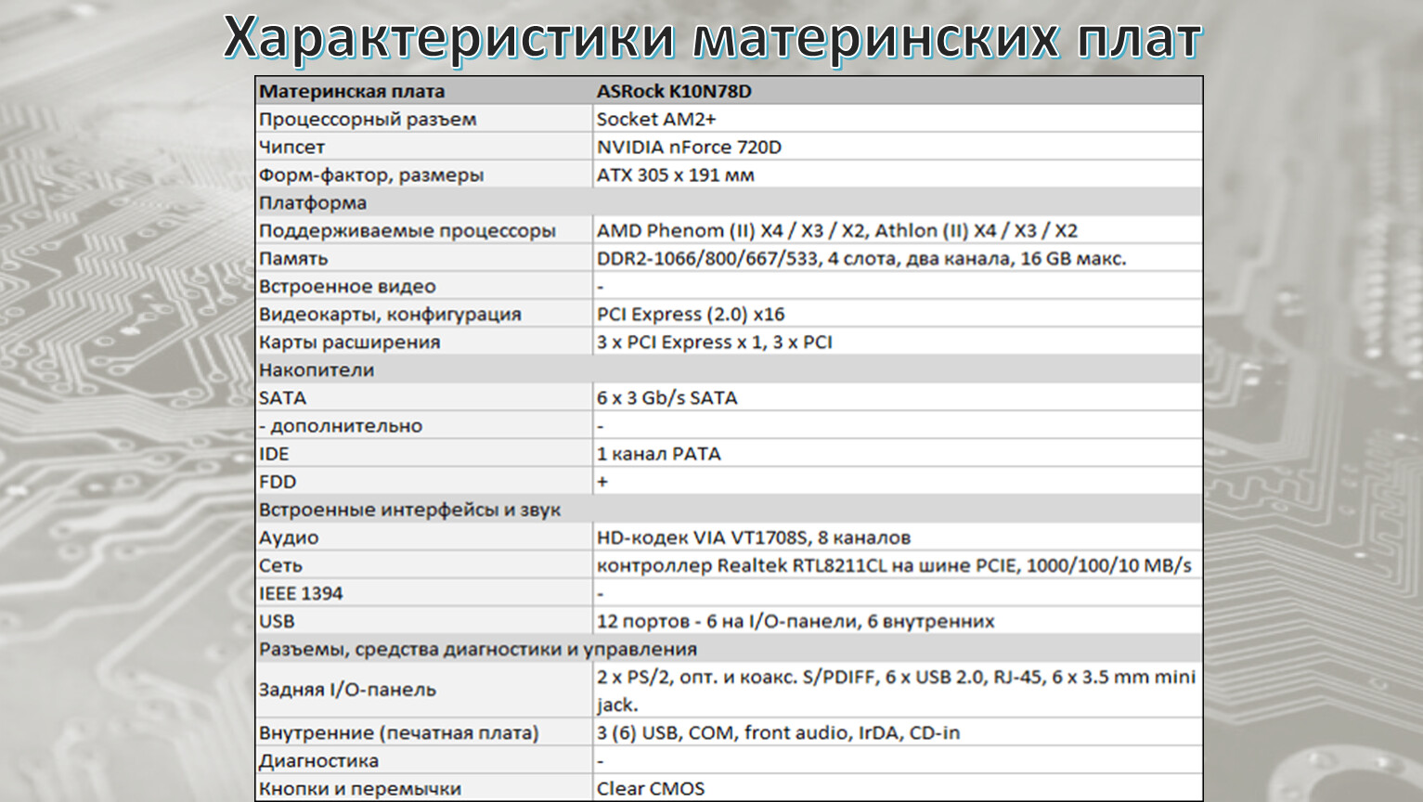Click the 'Диагностика' row label
The width and height of the screenshot is (1423, 802).
[x=318, y=759]
